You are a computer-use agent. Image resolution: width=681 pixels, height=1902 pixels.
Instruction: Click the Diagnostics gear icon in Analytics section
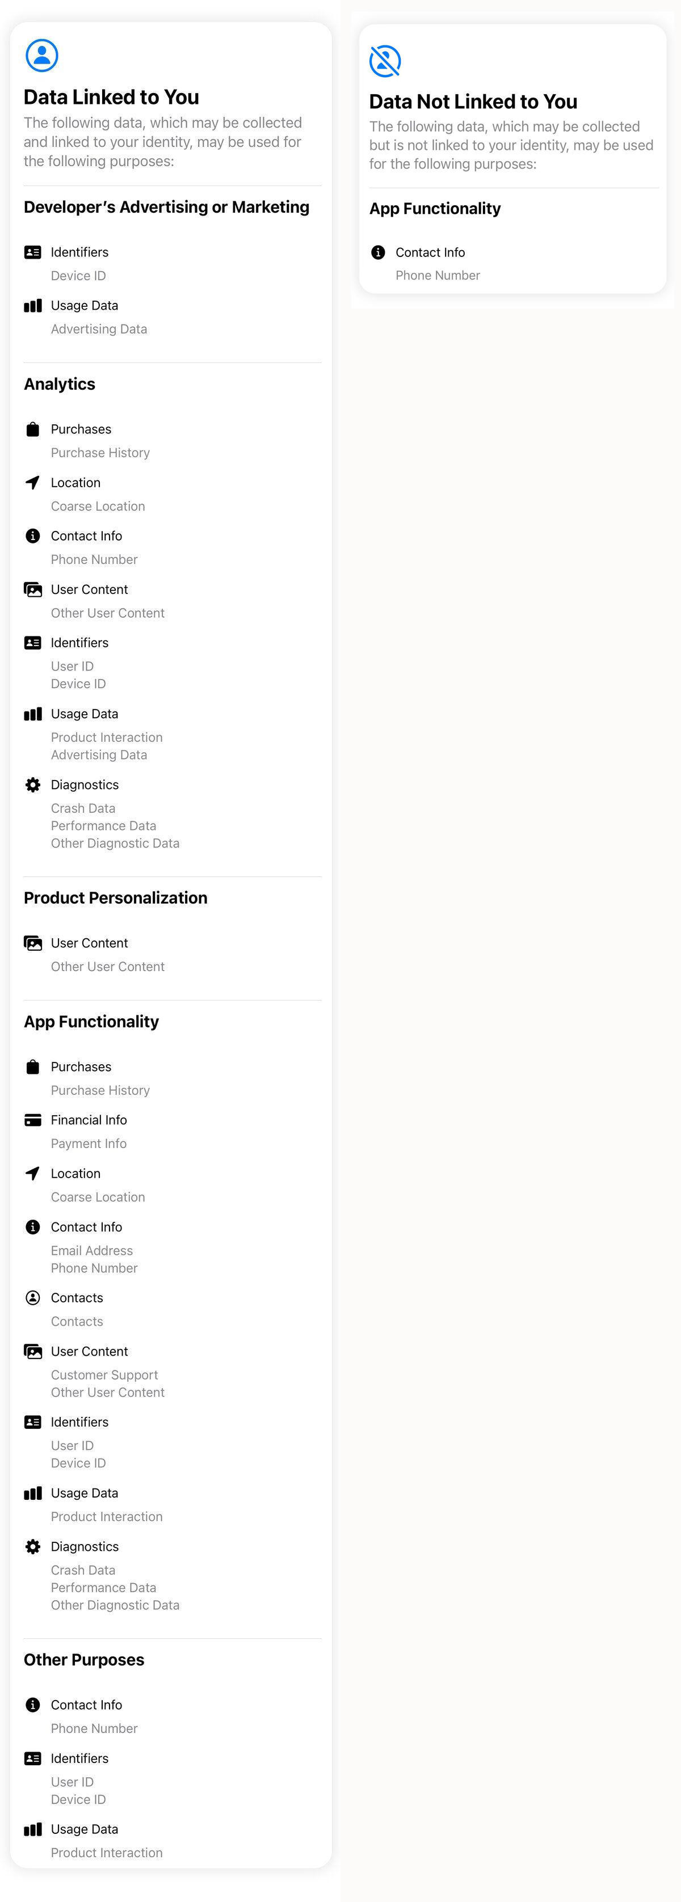pos(32,784)
